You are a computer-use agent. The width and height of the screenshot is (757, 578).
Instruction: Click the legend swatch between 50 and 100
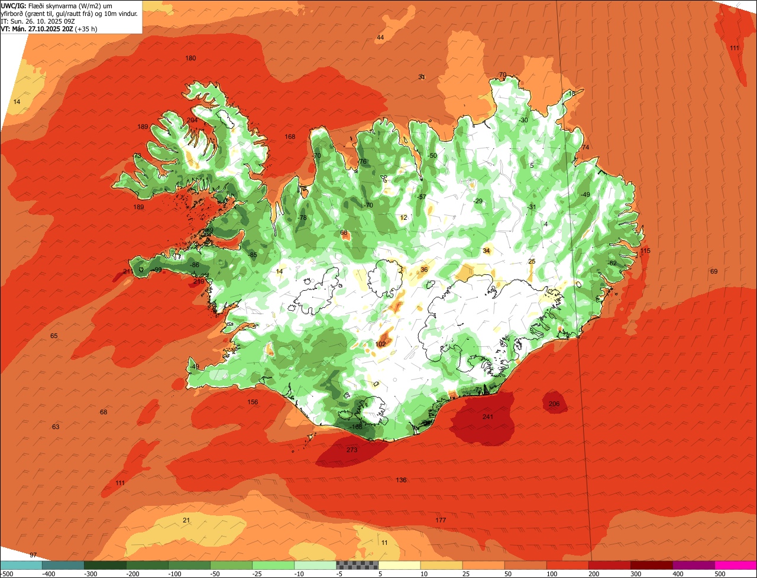point(525,565)
